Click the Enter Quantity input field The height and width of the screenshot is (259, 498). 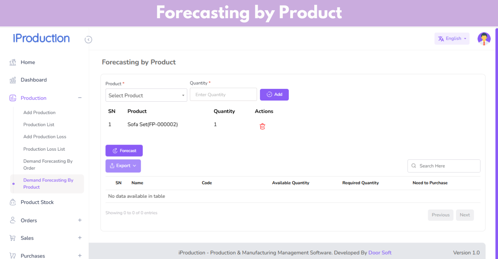pyautogui.click(x=223, y=95)
